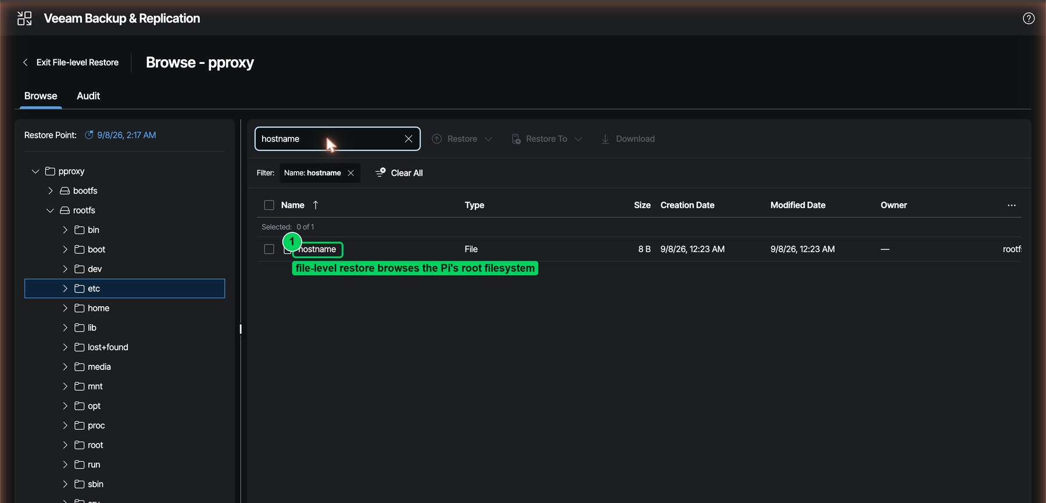Click the Restore To file icon
This screenshot has width=1046, height=503.
[x=516, y=139]
